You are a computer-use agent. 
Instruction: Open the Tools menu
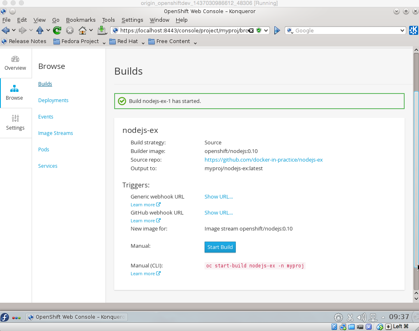coord(108,20)
